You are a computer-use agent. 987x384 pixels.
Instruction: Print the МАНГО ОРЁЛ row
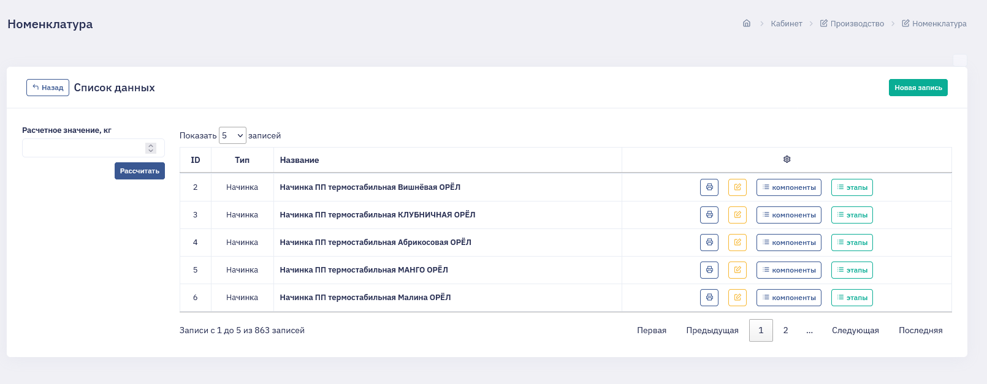(709, 270)
